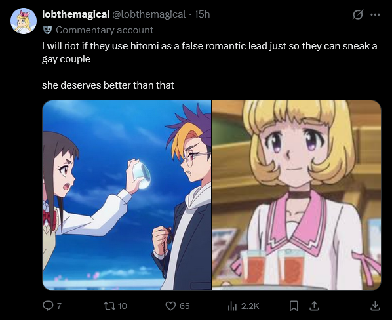
Task: Open the Grok slashed-circle icon
Action: (357, 14)
